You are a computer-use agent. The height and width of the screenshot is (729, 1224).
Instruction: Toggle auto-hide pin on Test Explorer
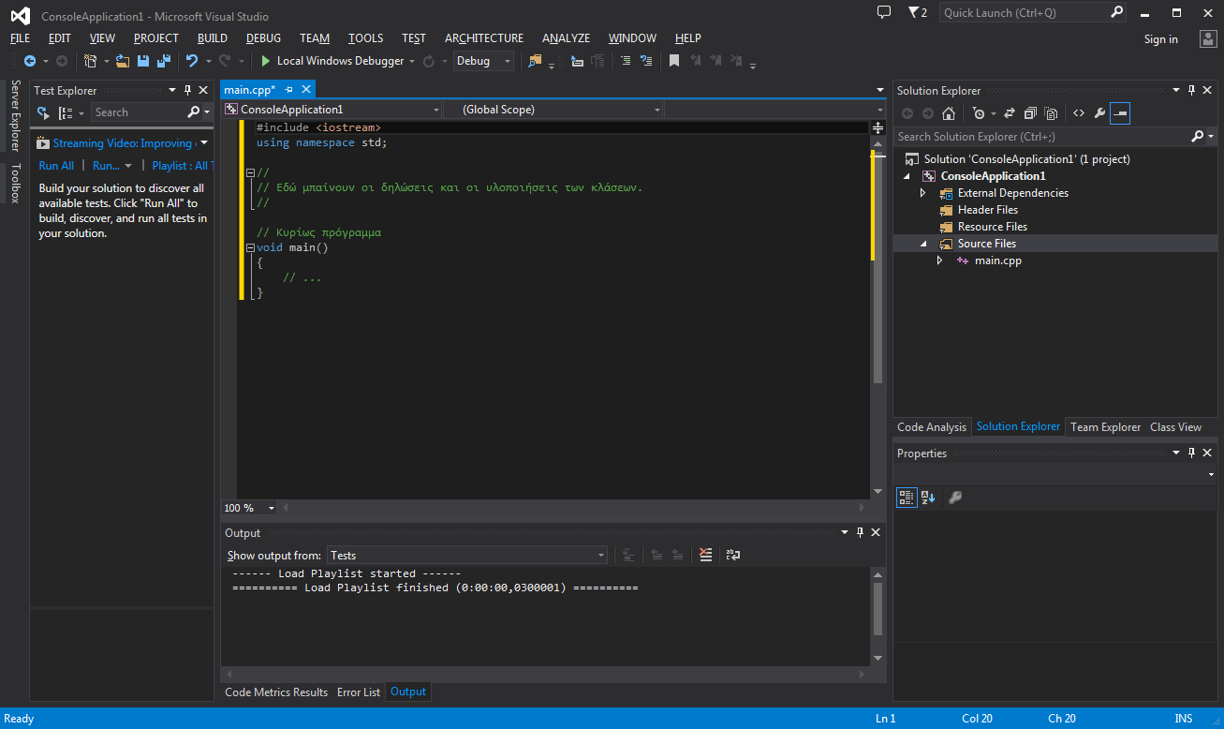[x=187, y=90]
